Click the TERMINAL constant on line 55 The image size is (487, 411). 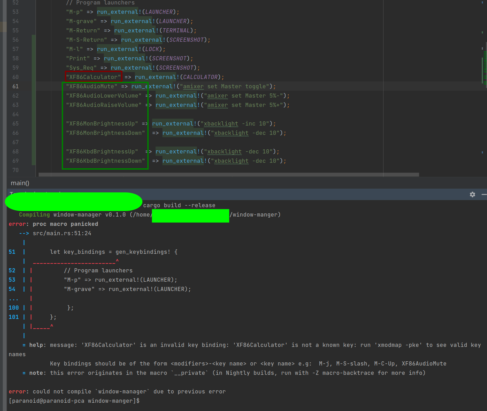176,31
